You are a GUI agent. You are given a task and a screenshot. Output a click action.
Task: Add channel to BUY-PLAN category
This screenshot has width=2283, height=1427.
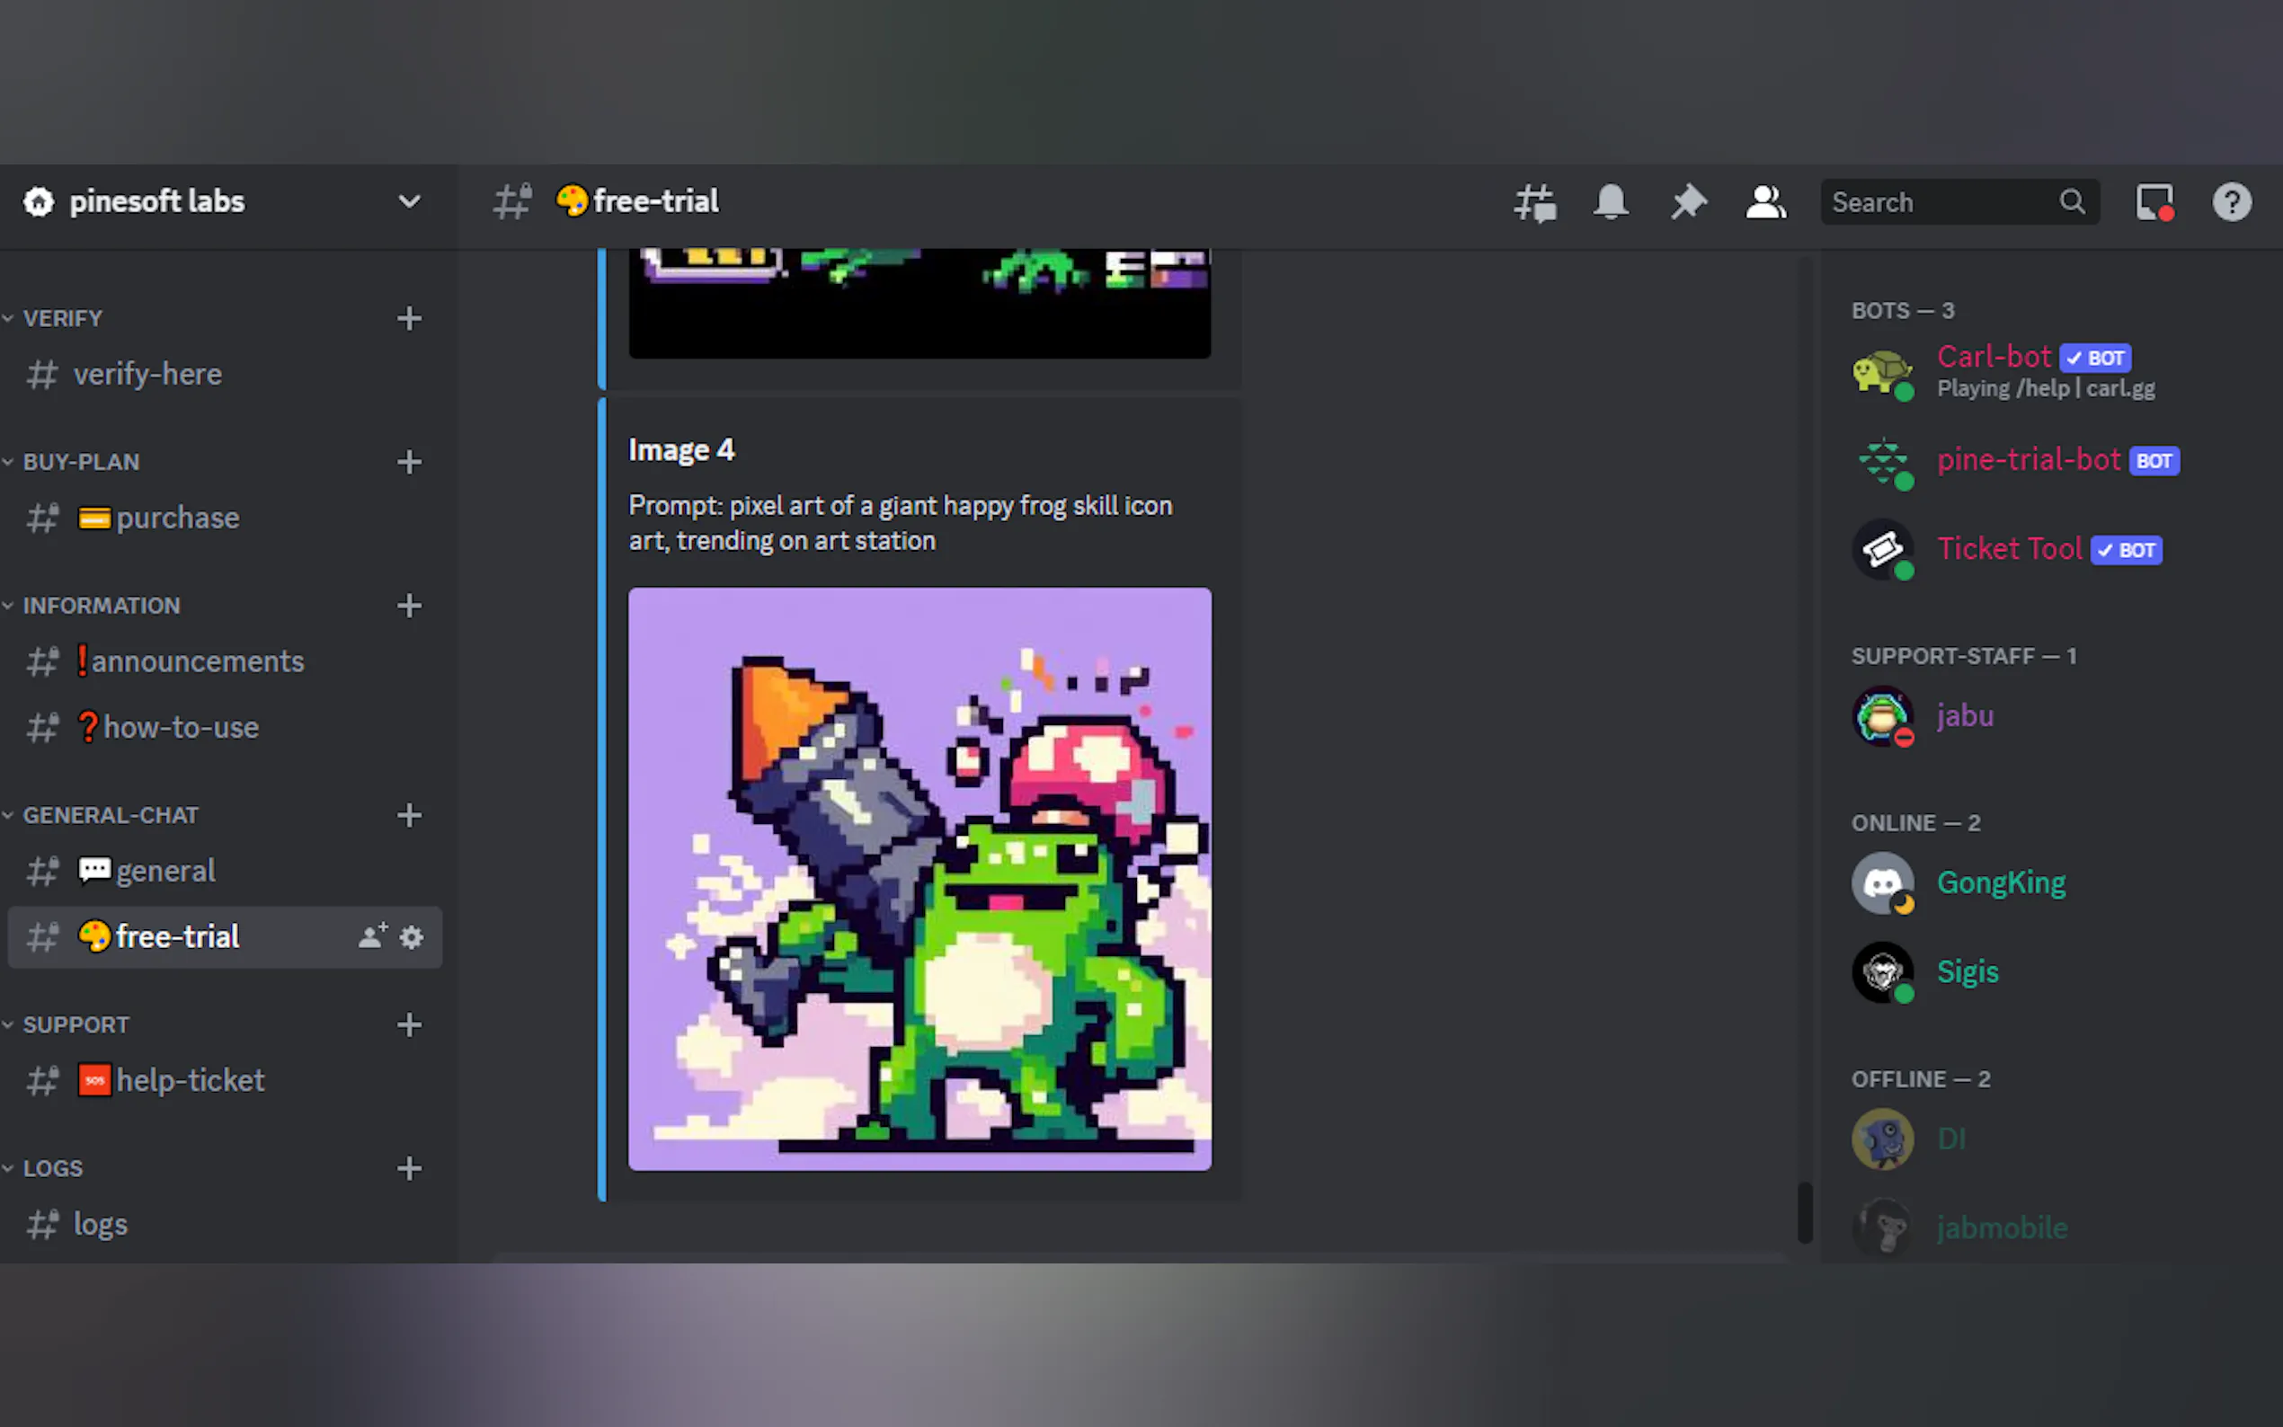click(x=409, y=462)
